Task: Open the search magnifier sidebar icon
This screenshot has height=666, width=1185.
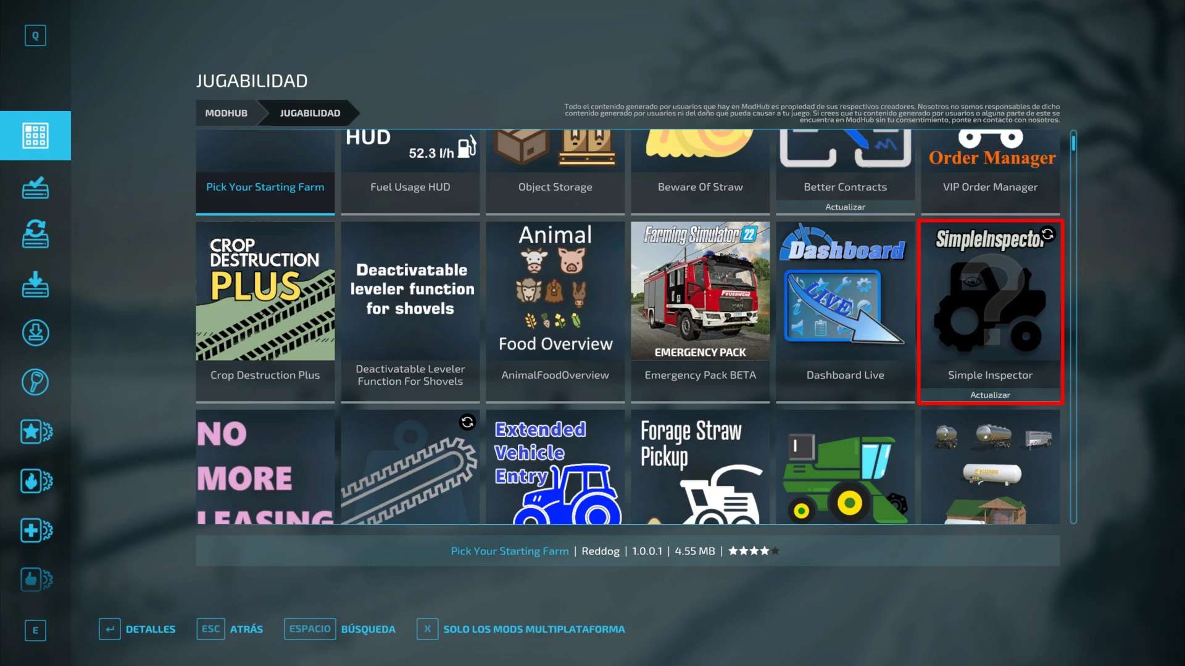Action: pyautogui.click(x=35, y=382)
